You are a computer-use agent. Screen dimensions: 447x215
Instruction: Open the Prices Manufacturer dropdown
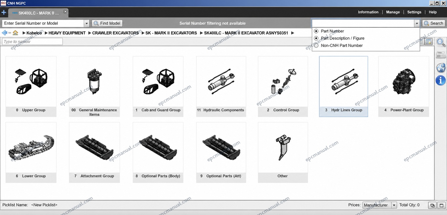point(380,205)
